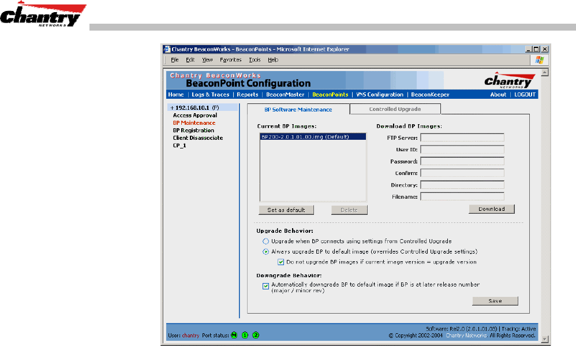
Task: Open the Reports navigation link
Action: click(x=248, y=95)
